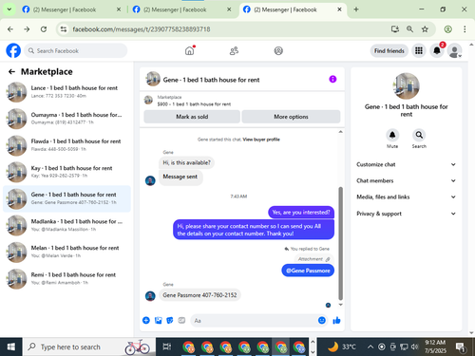Open the Notifications bell in header
The width and height of the screenshot is (475, 356).
(437, 50)
